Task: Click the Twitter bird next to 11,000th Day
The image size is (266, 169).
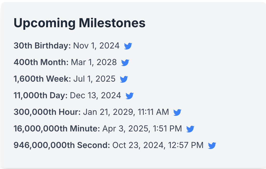Action: [x=130, y=95]
